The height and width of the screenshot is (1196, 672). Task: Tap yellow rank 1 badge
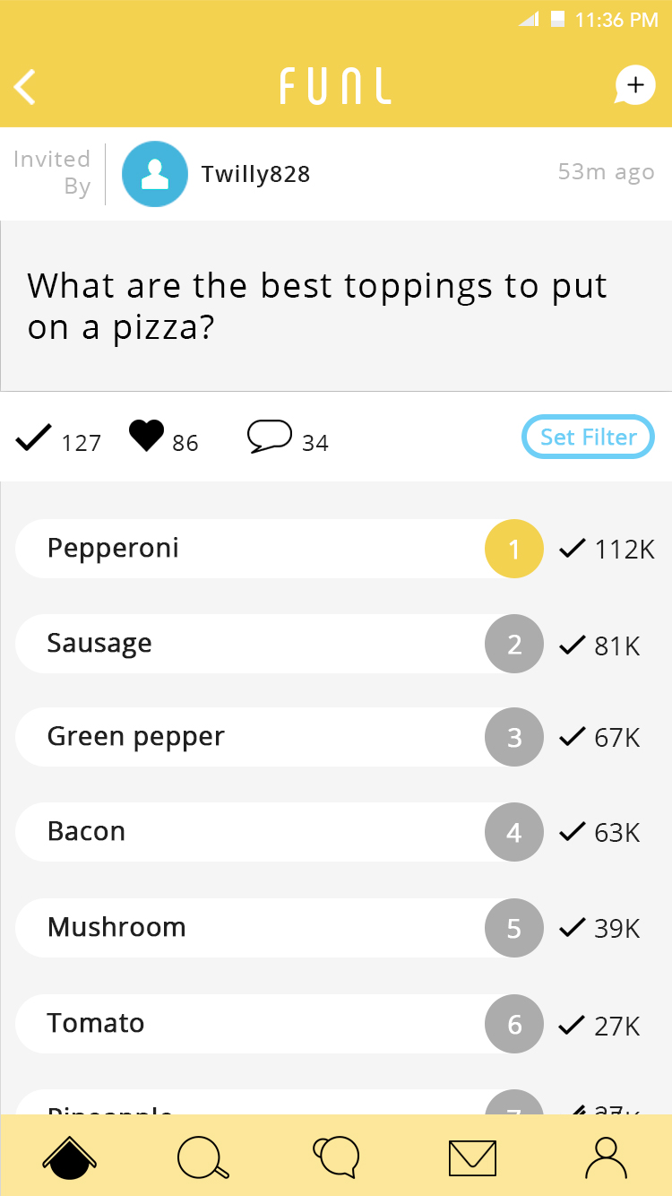[513, 549]
